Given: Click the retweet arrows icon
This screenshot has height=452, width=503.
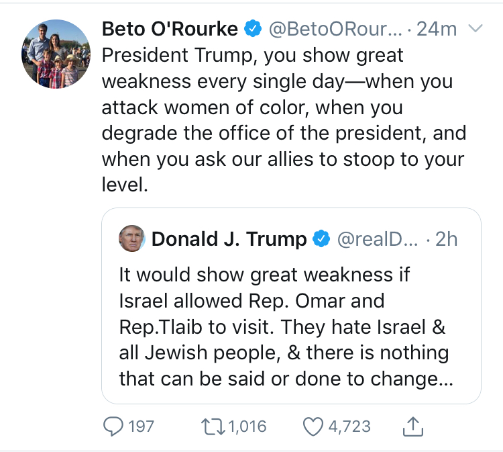Looking at the screenshot, I should [213, 426].
